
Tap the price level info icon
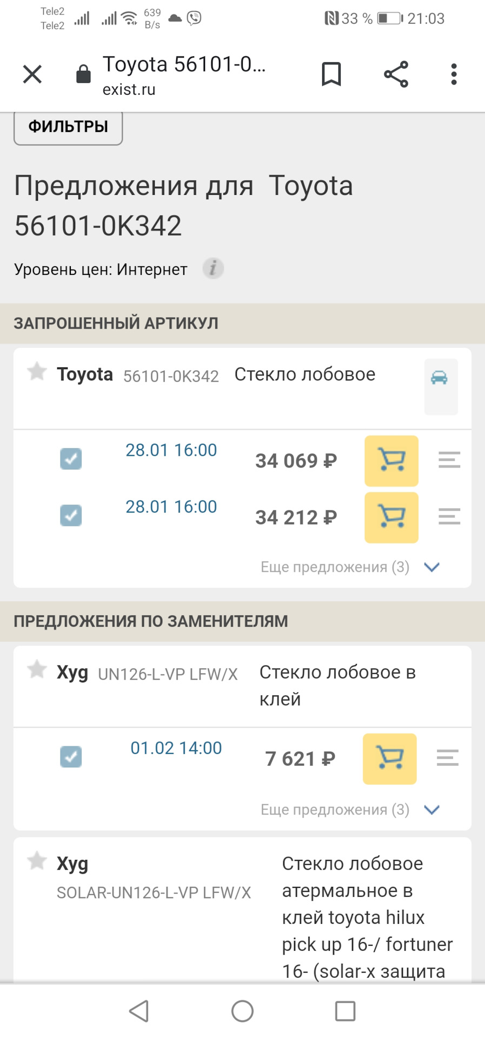(x=213, y=268)
